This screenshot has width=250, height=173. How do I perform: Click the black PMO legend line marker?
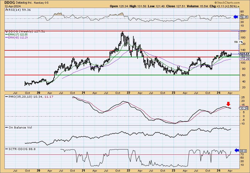point(7,97)
